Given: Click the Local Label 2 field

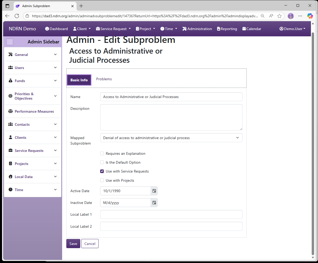Looking at the screenshot, I should tap(171, 226).
